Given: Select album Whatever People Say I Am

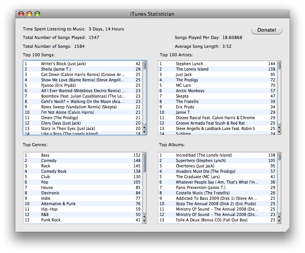Looking at the screenshot, I should click(x=218, y=182).
